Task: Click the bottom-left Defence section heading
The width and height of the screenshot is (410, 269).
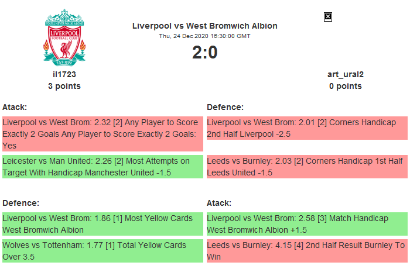Action: tap(20, 203)
